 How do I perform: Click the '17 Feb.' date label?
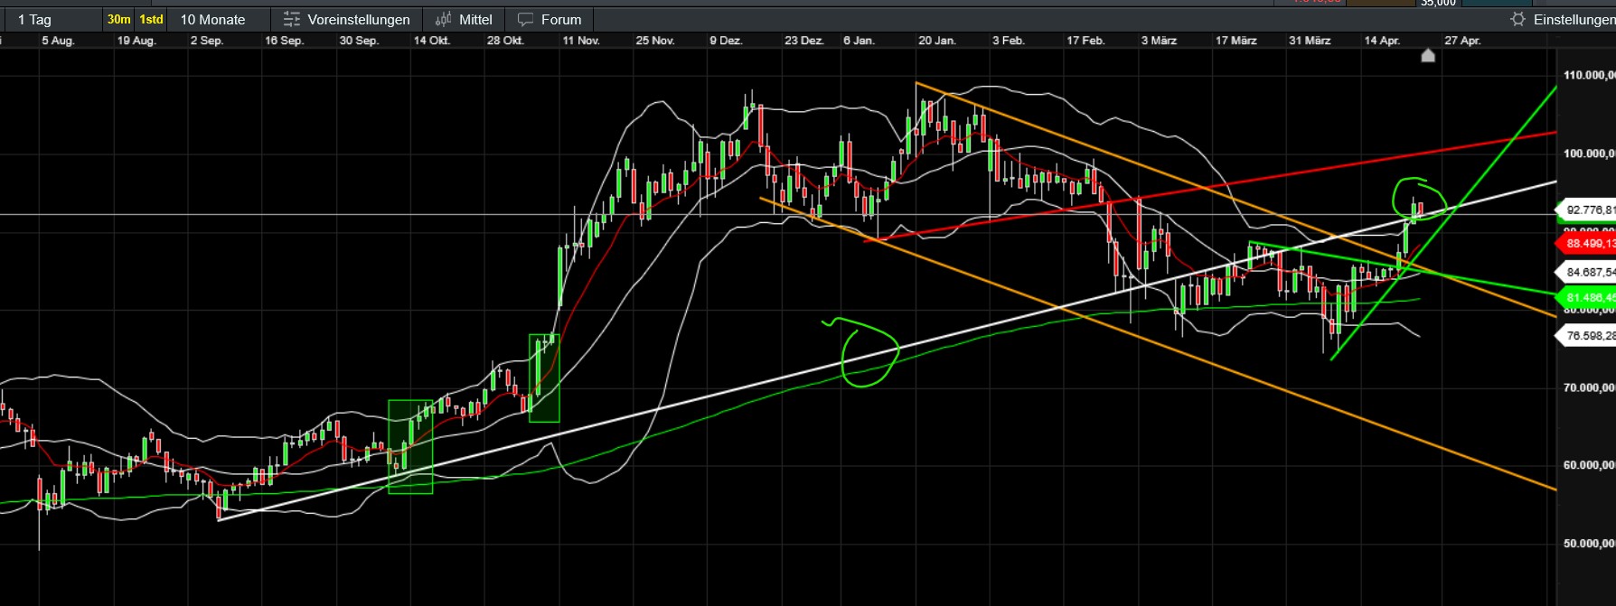tap(1085, 41)
